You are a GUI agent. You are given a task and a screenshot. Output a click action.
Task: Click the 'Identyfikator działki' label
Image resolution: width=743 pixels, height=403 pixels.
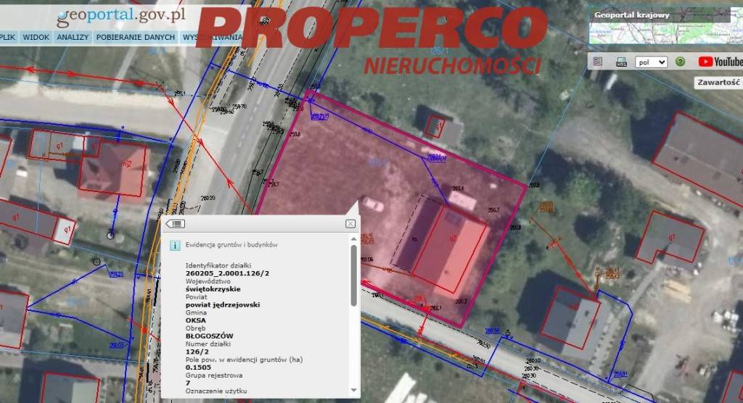click(x=218, y=265)
